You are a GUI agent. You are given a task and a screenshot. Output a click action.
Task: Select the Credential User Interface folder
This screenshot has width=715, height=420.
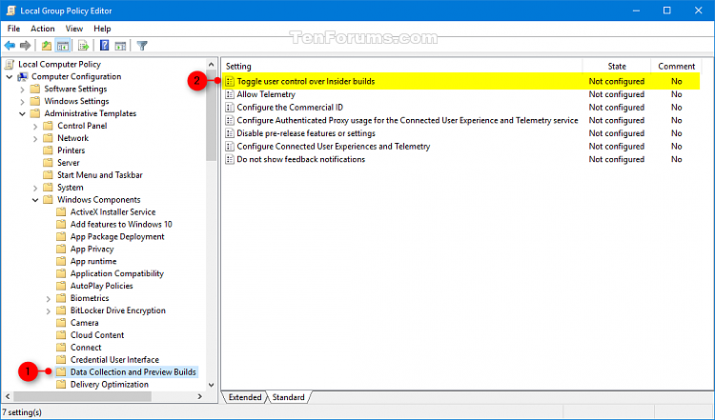[x=114, y=359]
